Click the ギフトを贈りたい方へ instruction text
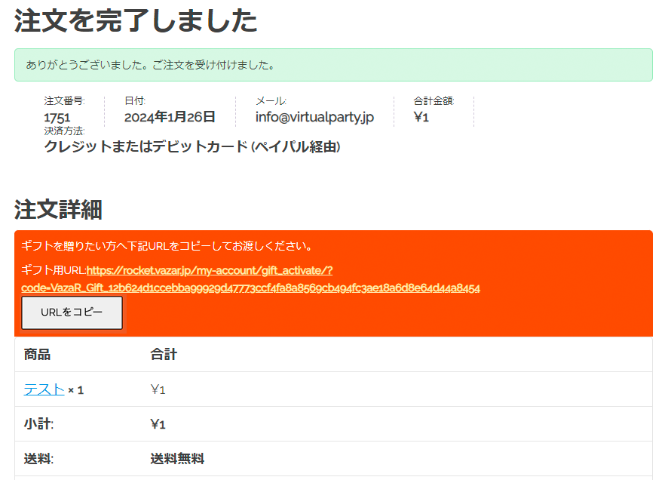This screenshot has width=668, height=480. click(167, 246)
